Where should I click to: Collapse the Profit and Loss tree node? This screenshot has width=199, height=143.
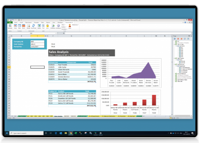point(174,64)
